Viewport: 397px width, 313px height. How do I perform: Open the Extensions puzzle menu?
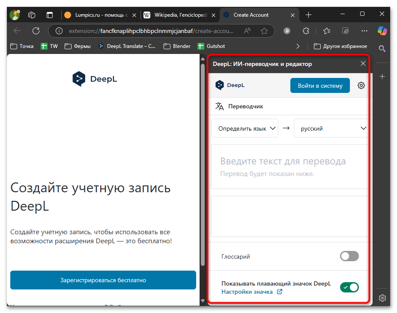coord(306,31)
